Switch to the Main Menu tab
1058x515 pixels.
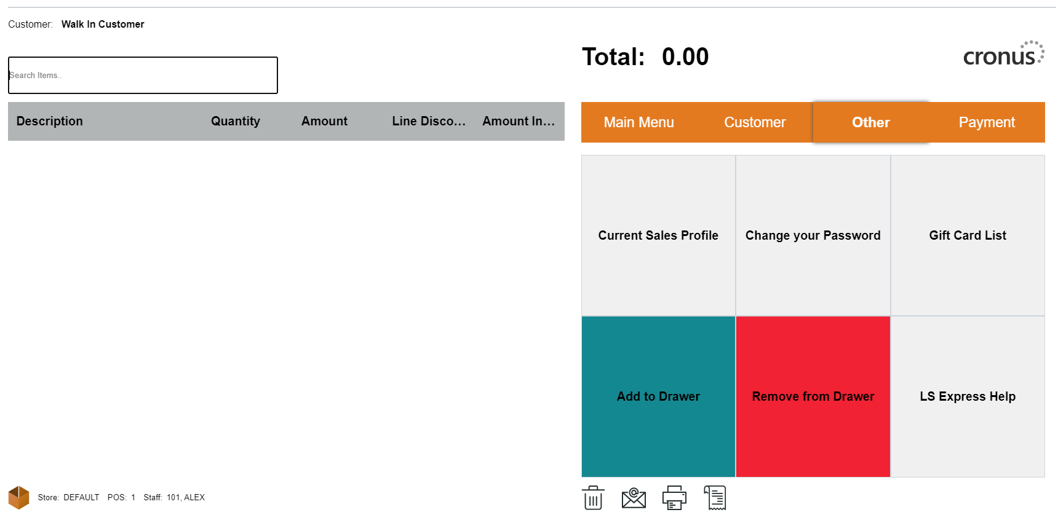click(638, 122)
